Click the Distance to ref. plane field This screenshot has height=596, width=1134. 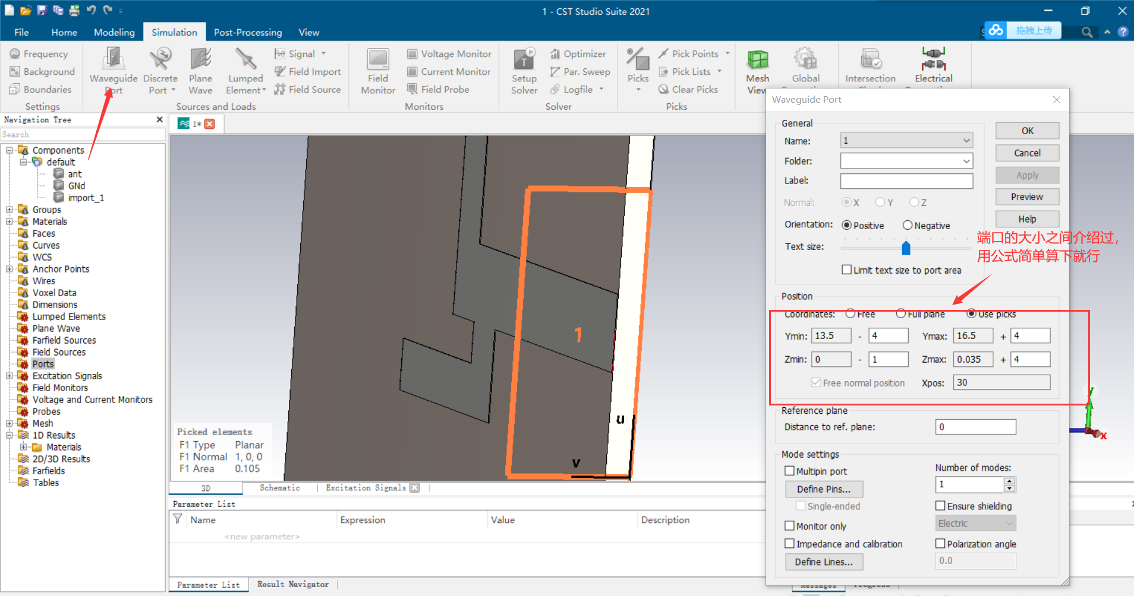(x=975, y=427)
